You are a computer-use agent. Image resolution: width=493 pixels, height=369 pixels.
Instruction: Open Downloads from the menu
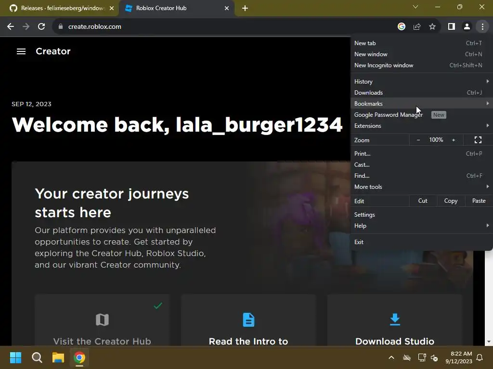[x=421, y=93]
